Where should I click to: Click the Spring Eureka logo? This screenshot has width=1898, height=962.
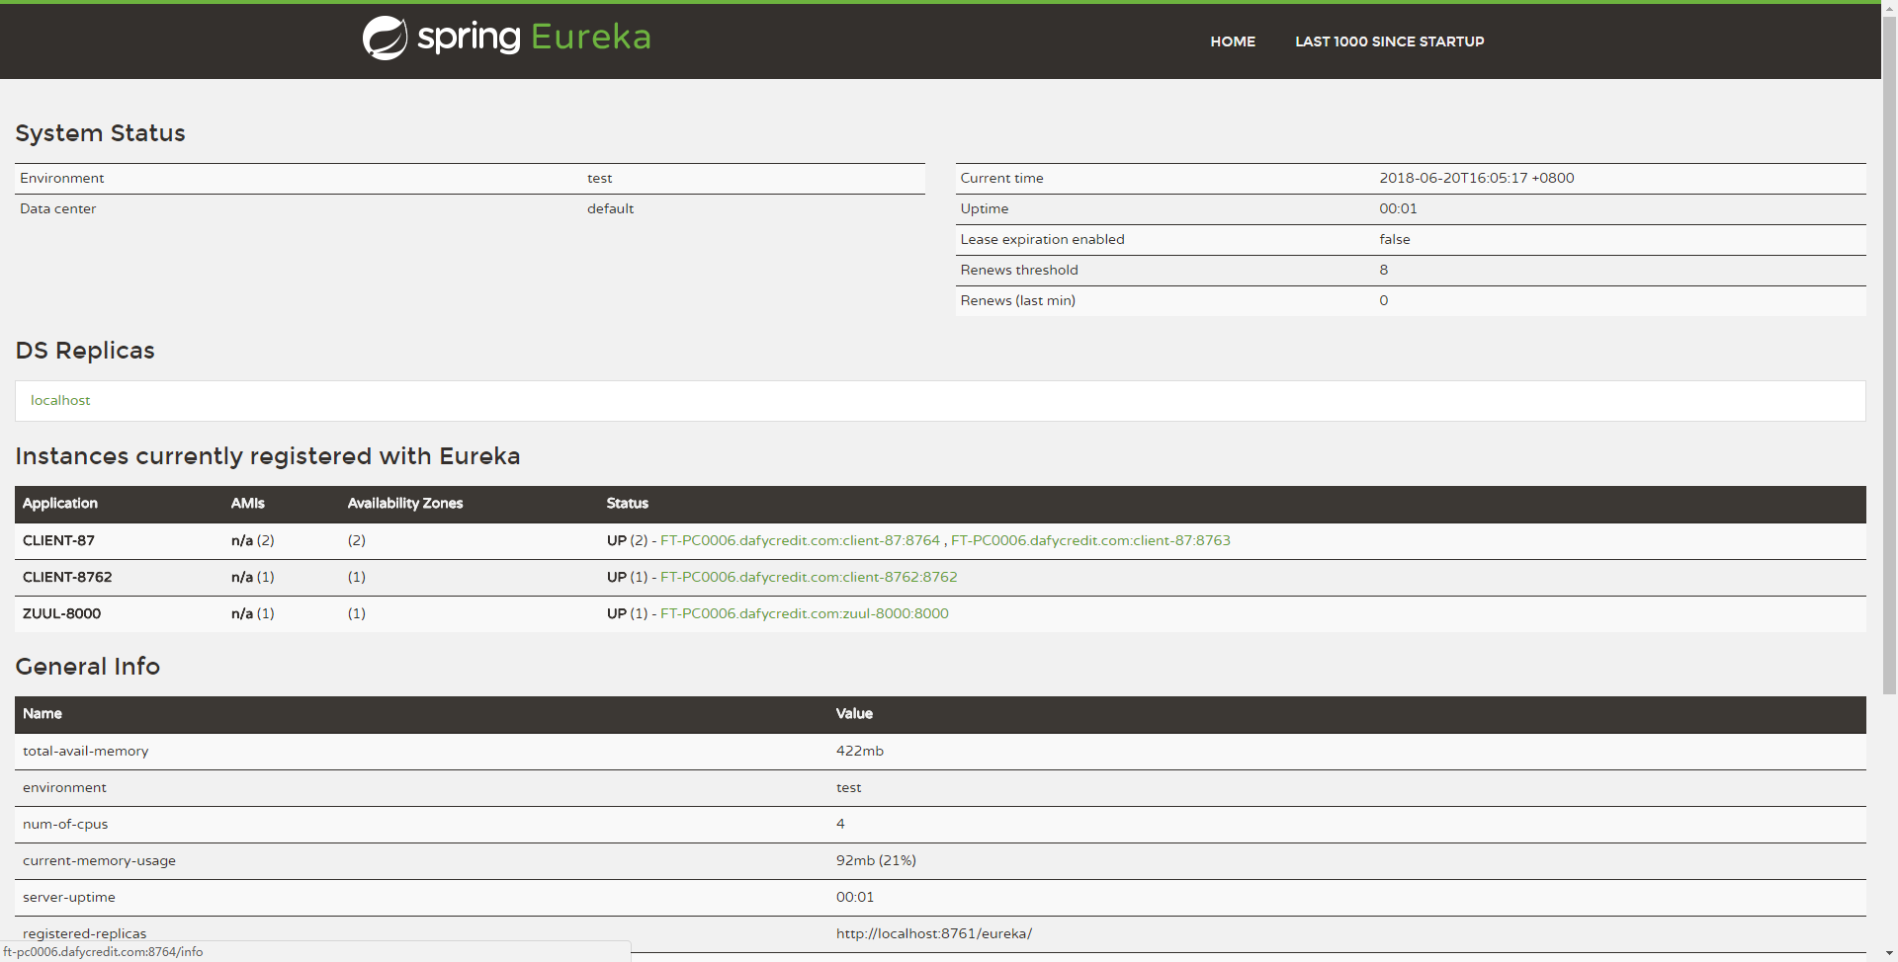point(506,38)
